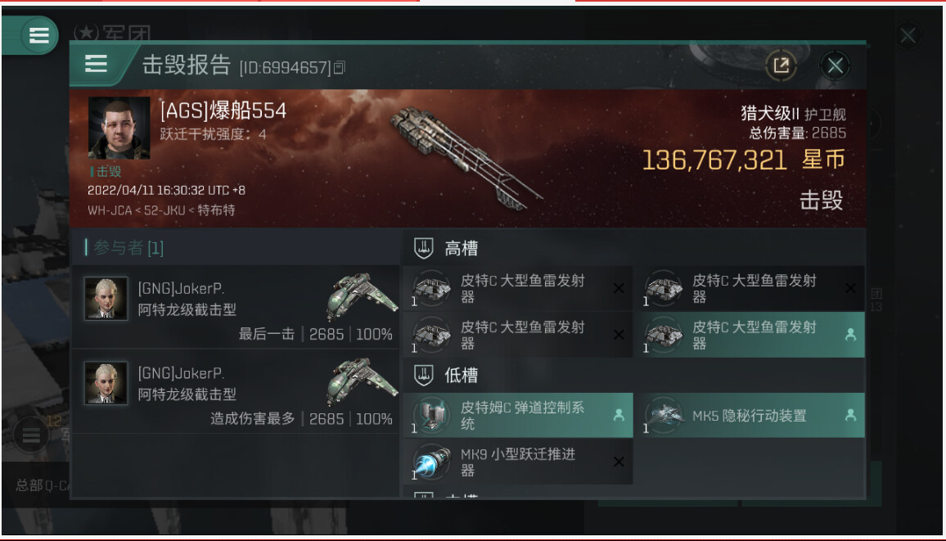Viewport: 946px width, 541px height.
Task: Click the 低槽 shield section icon
Action: [424, 375]
